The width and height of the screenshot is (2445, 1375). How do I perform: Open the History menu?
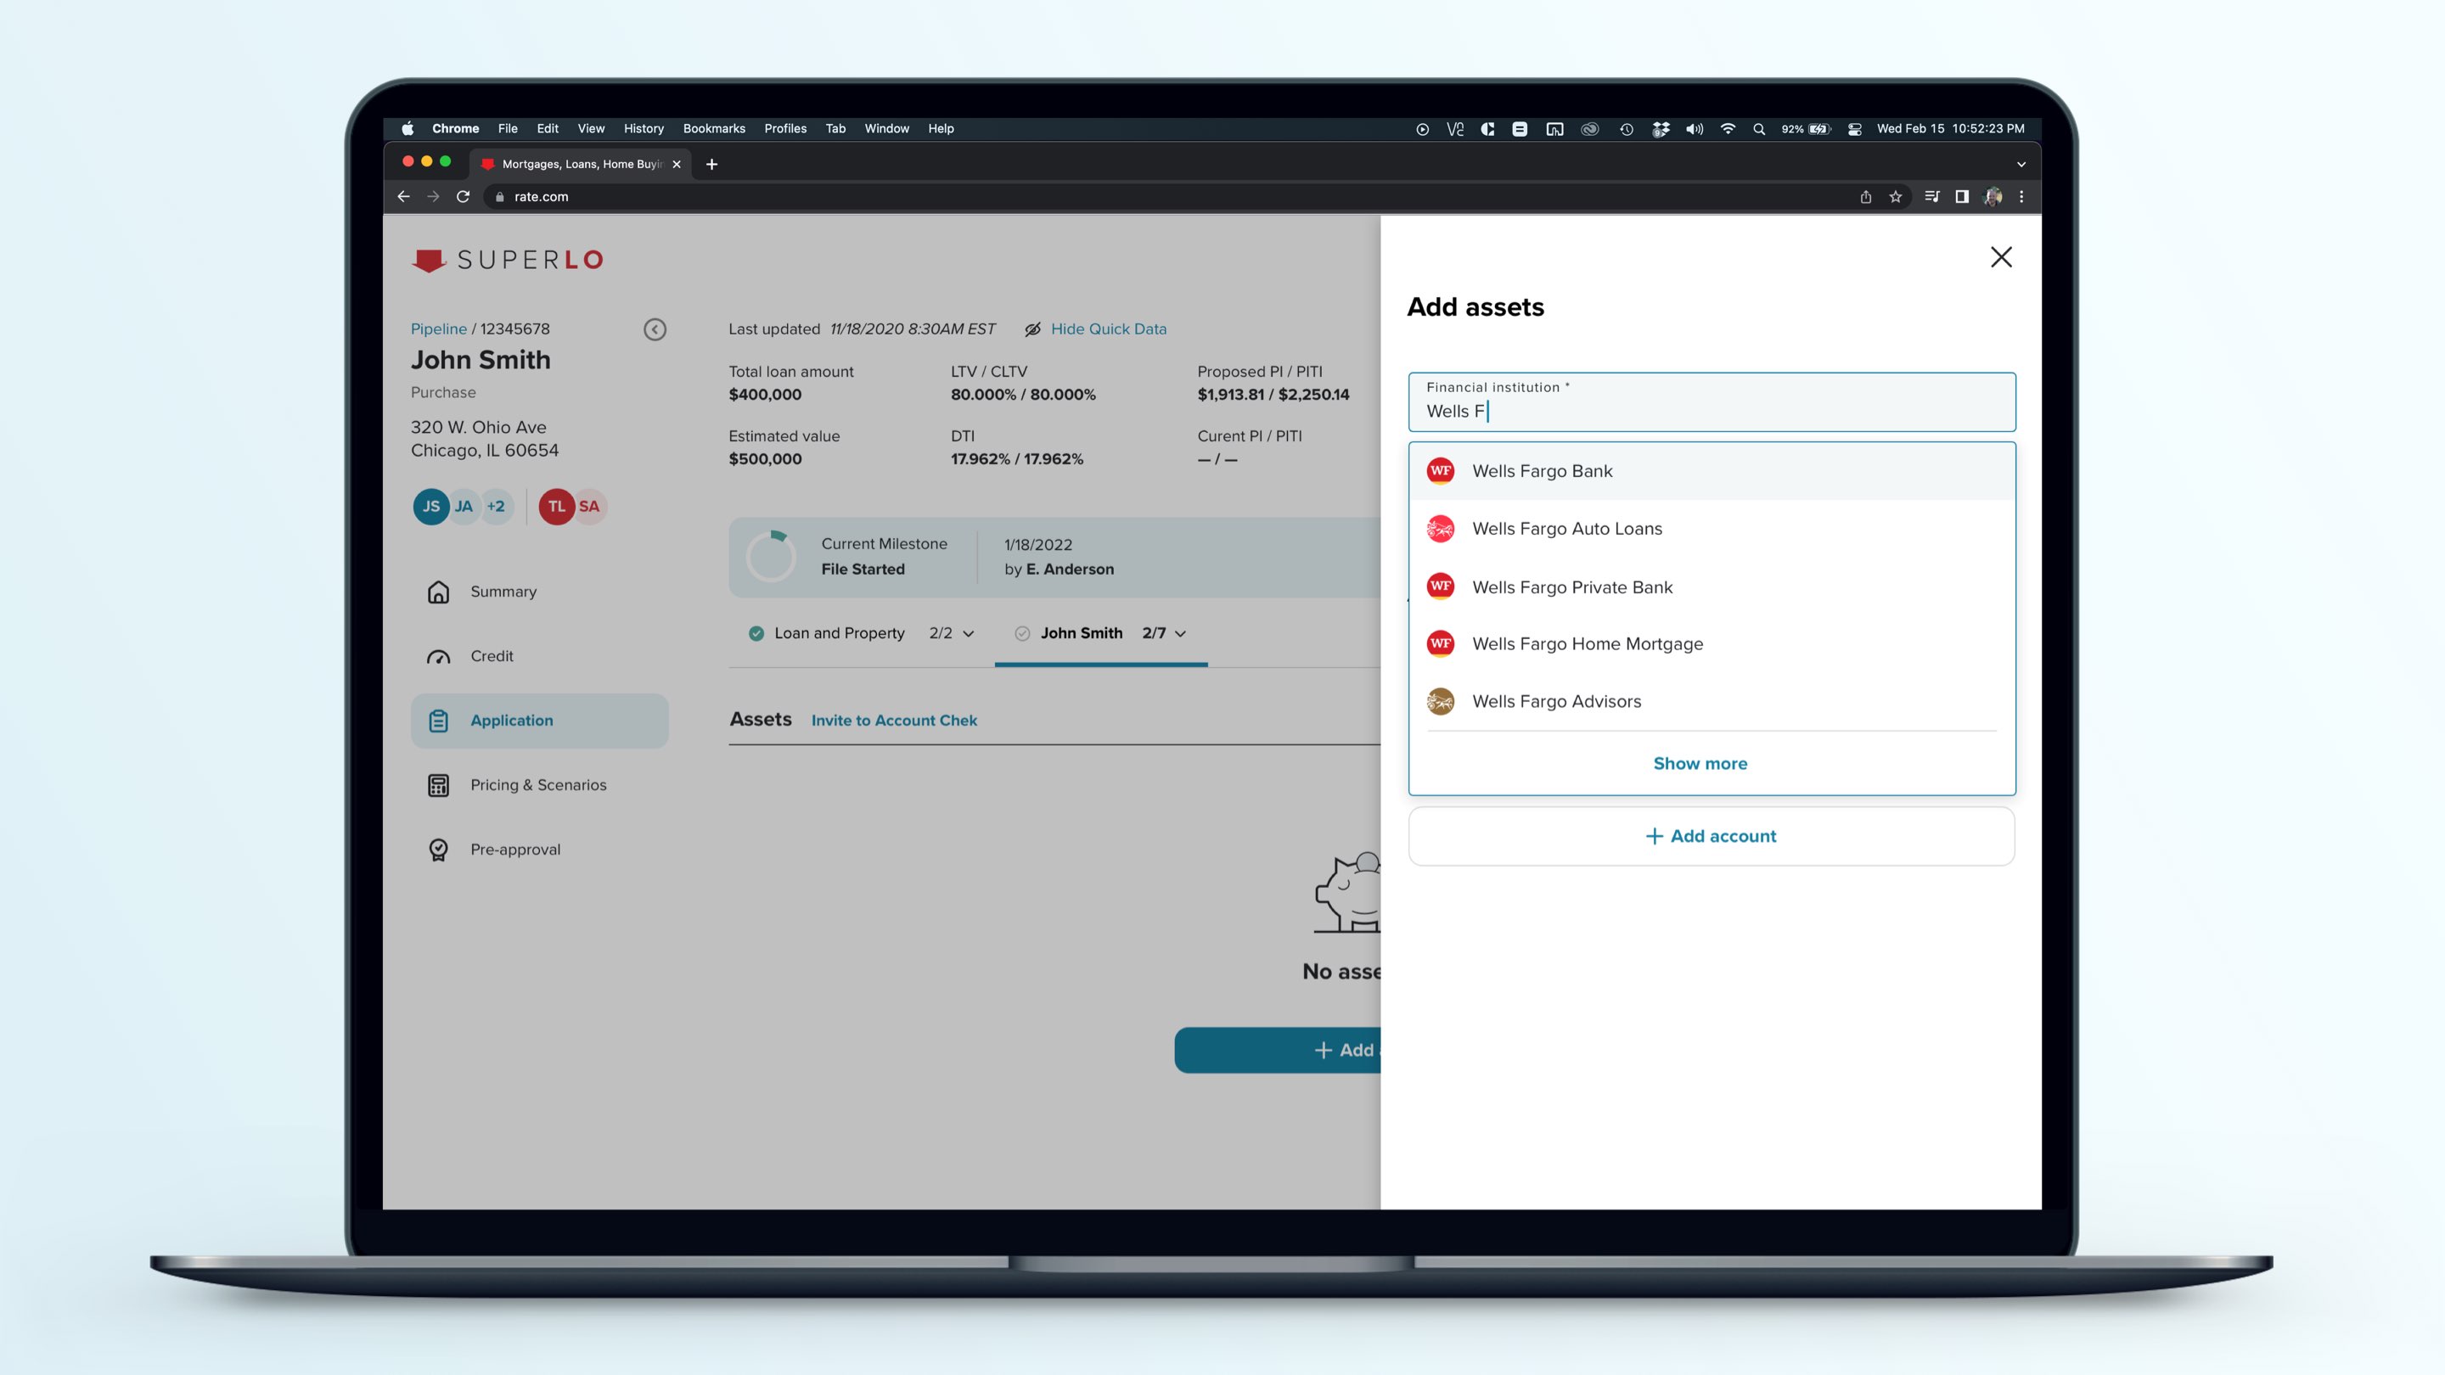(644, 128)
